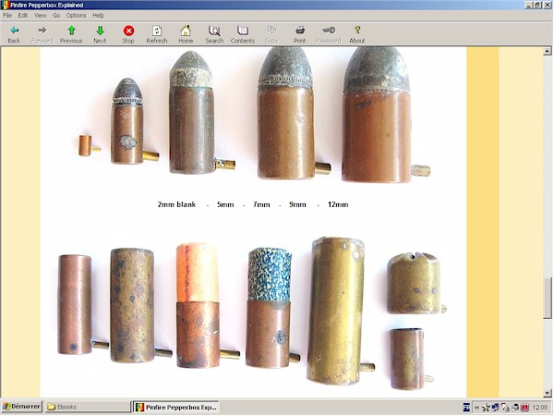Show the Contents panel

(242, 34)
